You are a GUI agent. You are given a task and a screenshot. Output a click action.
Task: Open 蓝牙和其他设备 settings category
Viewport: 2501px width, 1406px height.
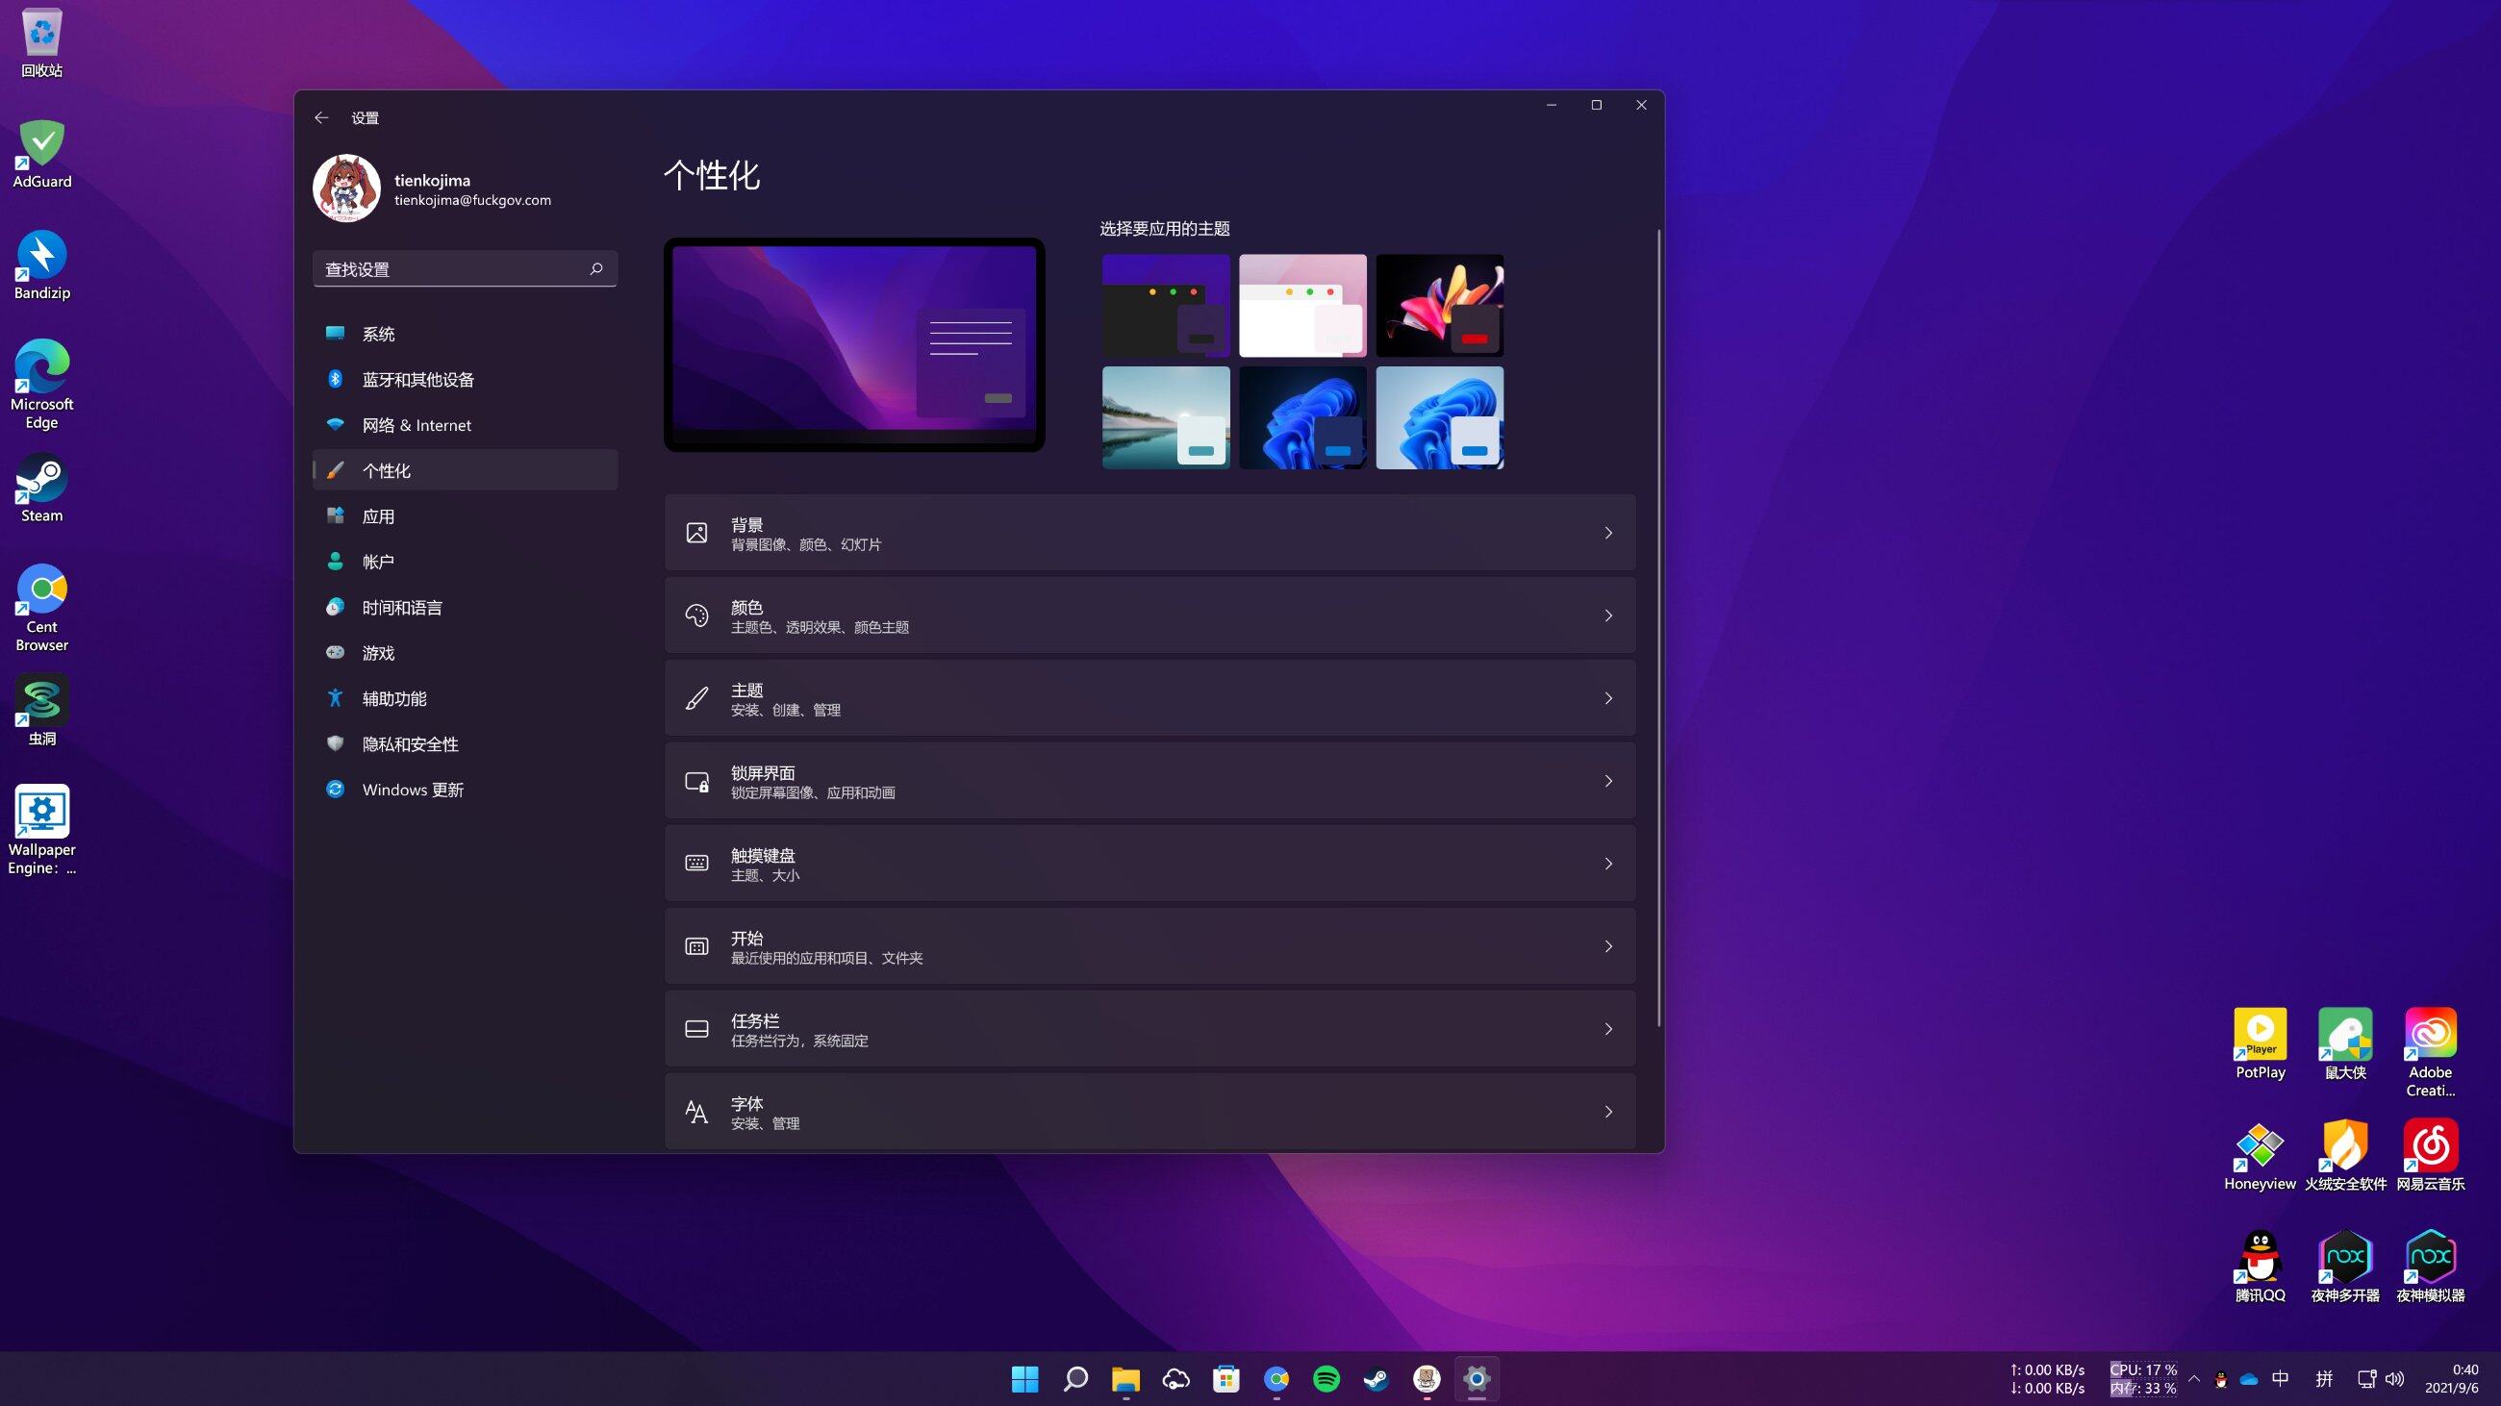point(465,380)
